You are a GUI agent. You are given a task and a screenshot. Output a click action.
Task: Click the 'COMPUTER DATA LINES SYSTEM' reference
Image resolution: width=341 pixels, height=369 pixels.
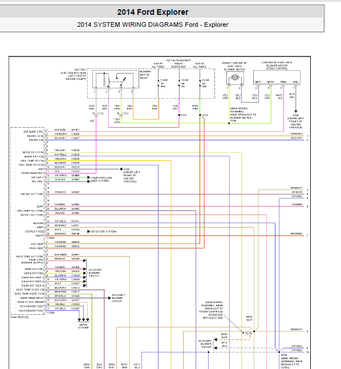pyautogui.click(x=101, y=179)
